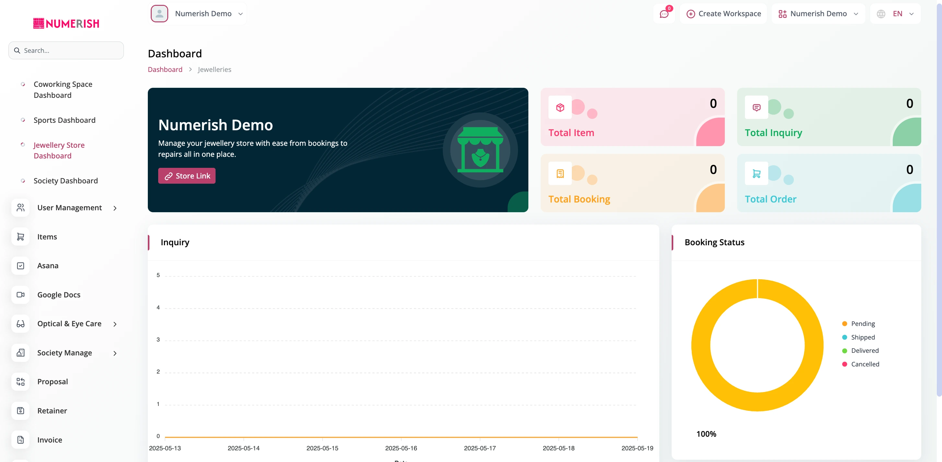Viewport: 942px width, 462px height.
Task: Open Coworking Space Dashboard
Action: 63,89
